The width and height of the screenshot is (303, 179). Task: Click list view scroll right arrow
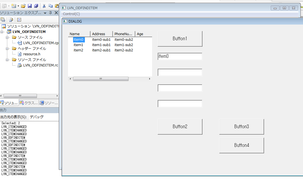pyautogui.click(x=150, y=79)
